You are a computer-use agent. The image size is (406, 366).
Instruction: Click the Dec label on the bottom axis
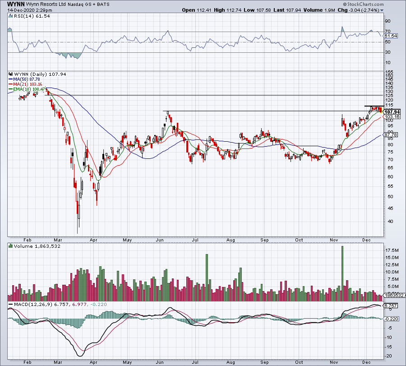point(366,362)
